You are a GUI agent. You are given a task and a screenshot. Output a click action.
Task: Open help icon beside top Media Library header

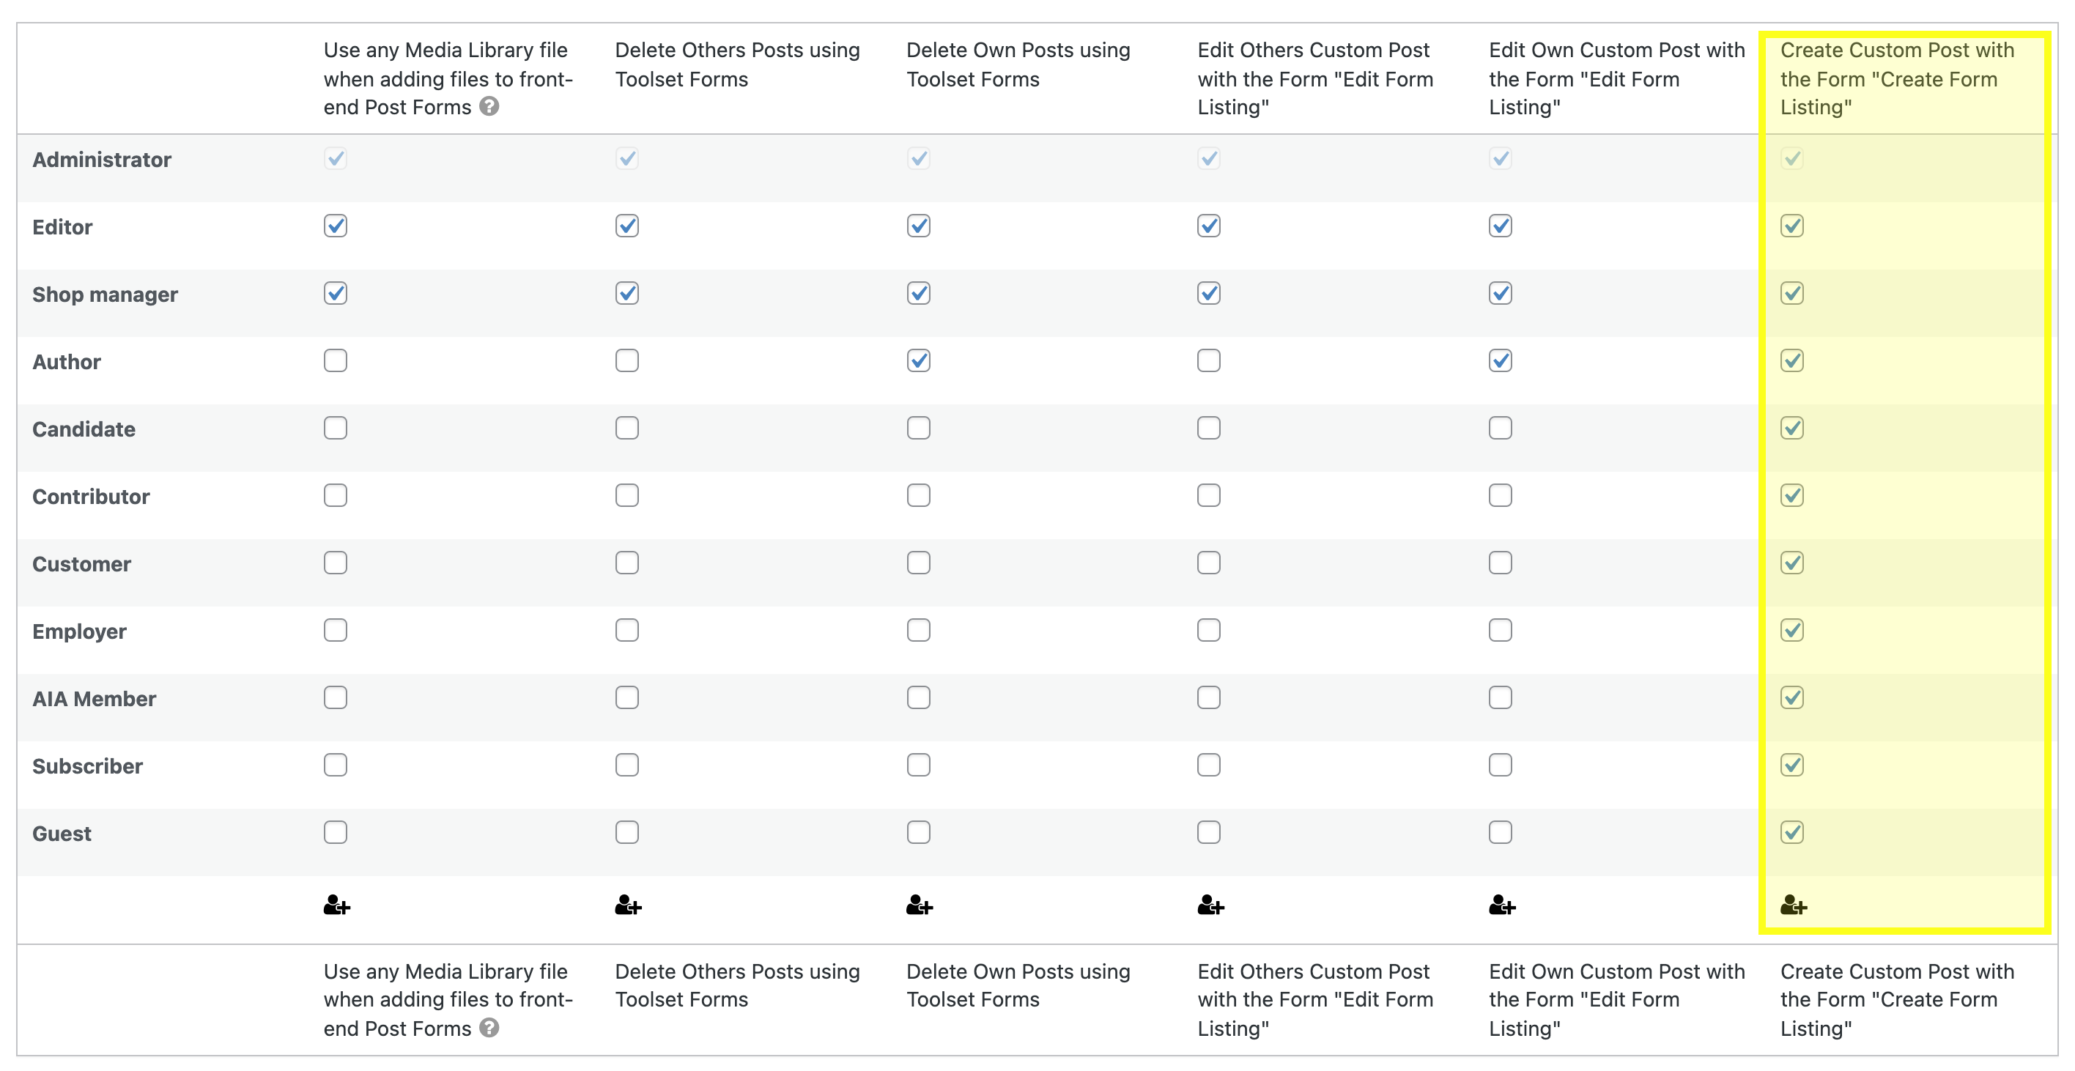click(489, 106)
